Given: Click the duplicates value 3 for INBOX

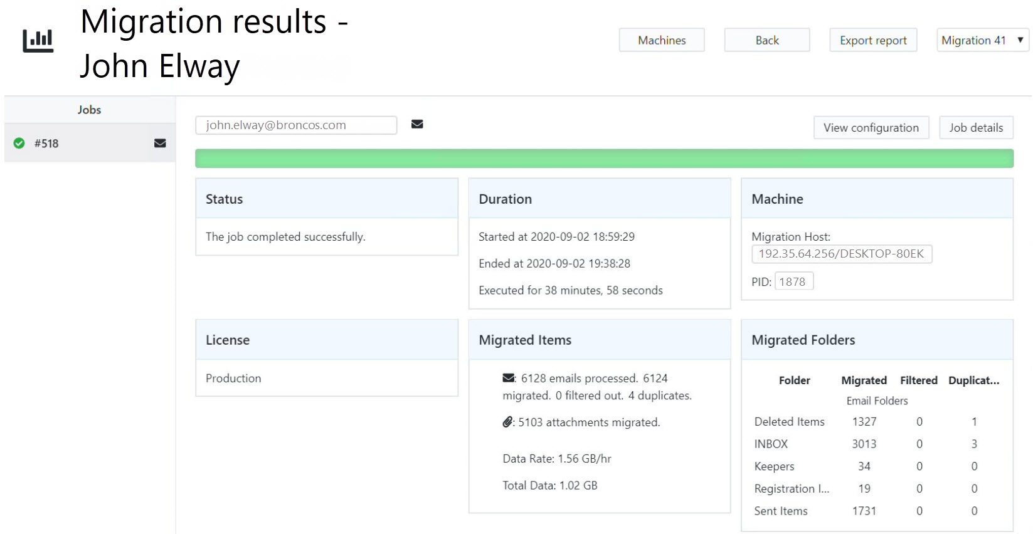Looking at the screenshot, I should (x=974, y=444).
